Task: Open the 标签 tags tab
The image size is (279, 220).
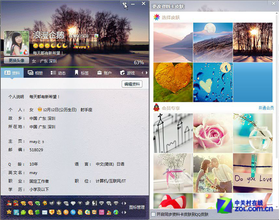Action: point(81,73)
